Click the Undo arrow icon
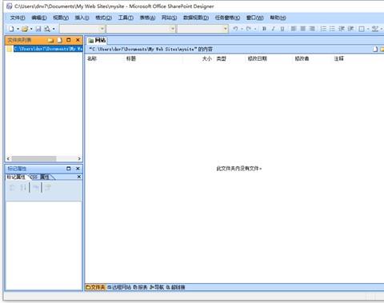This screenshot has width=384, height=303. pyautogui.click(x=235, y=29)
